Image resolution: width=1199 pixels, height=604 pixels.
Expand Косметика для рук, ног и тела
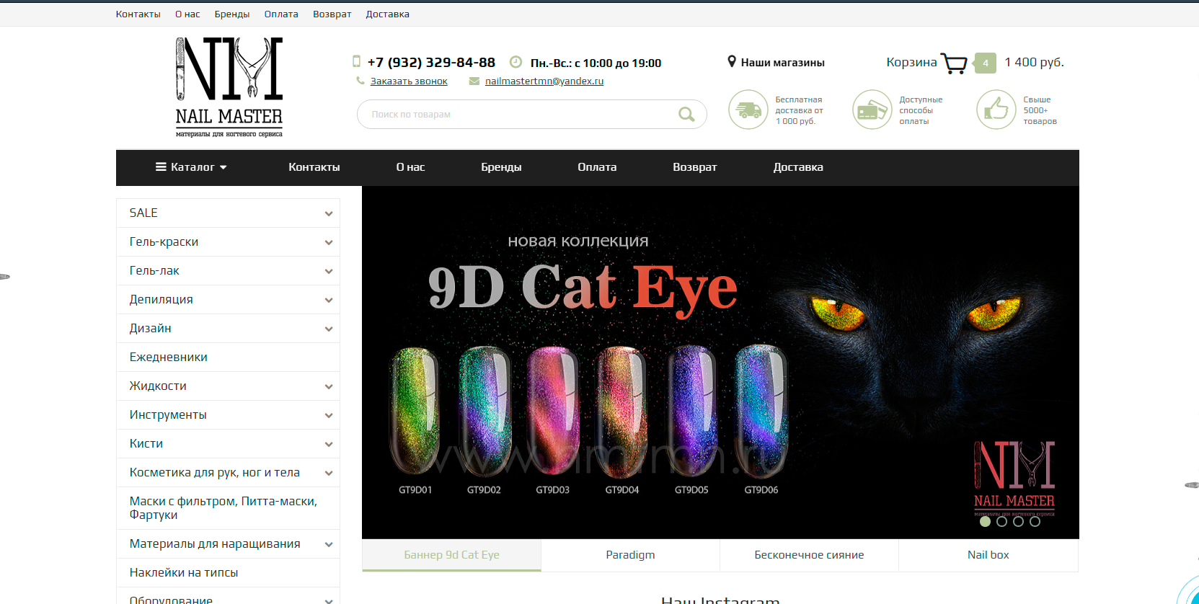[329, 473]
